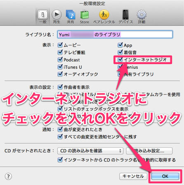Click the 共有ライブラリ label
This screenshot has height=185, width=184.
[x=139, y=74]
